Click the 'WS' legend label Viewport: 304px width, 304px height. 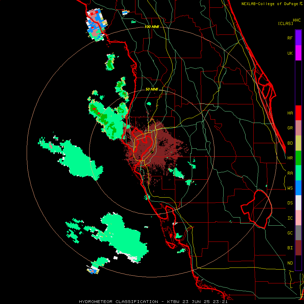click(290, 188)
